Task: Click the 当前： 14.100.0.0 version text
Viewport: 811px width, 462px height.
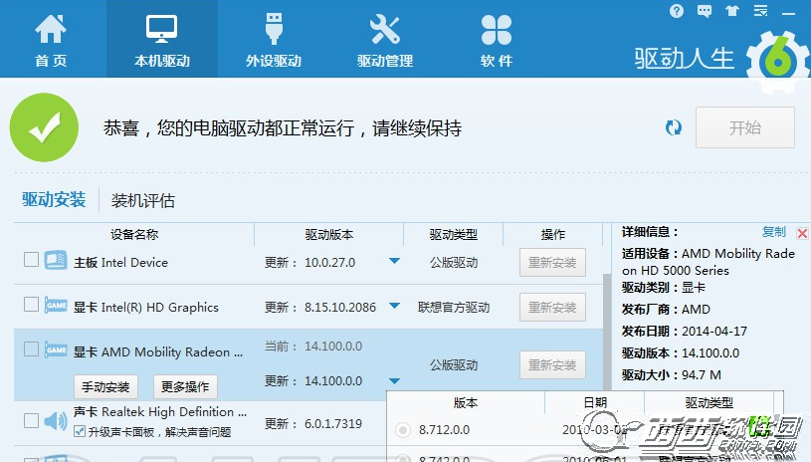Action: pos(313,346)
